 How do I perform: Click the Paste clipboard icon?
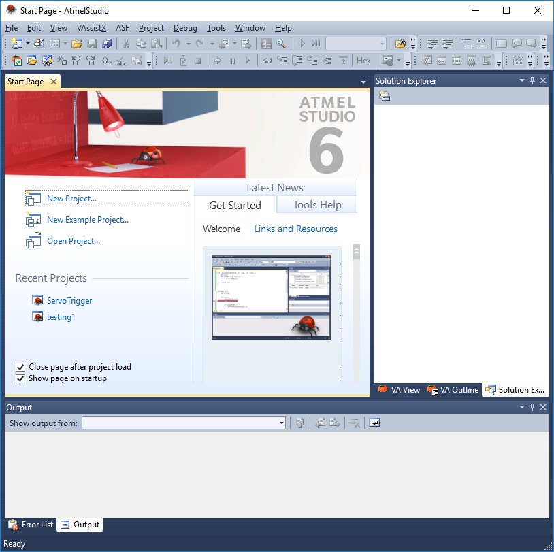click(157, 44)
